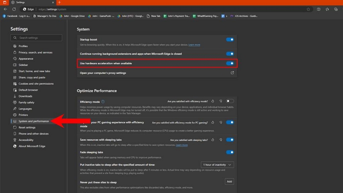Open John (HTC) - Google bookmark
This screenshot has height=193, width=343.
(x=131, y=16)
